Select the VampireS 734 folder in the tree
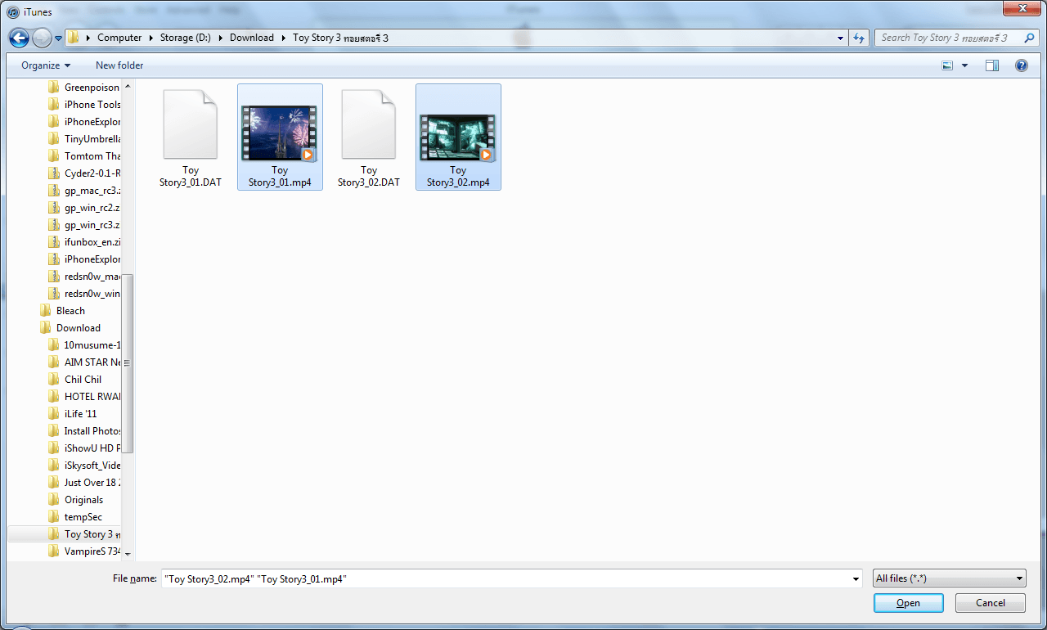Screen dimensions: 1047x630 click(x=84, y=551)
